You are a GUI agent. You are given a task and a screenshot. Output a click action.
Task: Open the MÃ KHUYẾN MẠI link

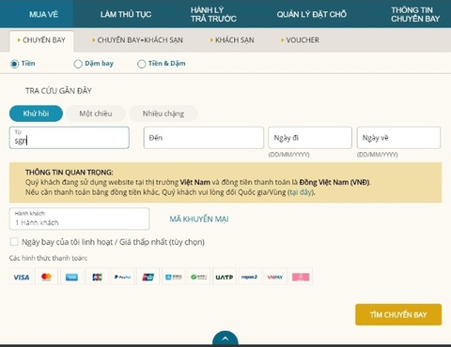pyautogui.click(x=199, y=219)
